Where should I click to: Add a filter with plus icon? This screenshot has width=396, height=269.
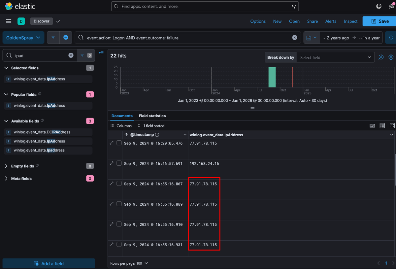66,38
